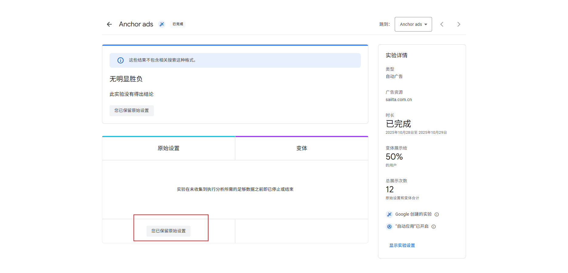Click the 自动应用 circular icon in the sidebar
This screenshot has width=568, height=273.
(389, 226)
